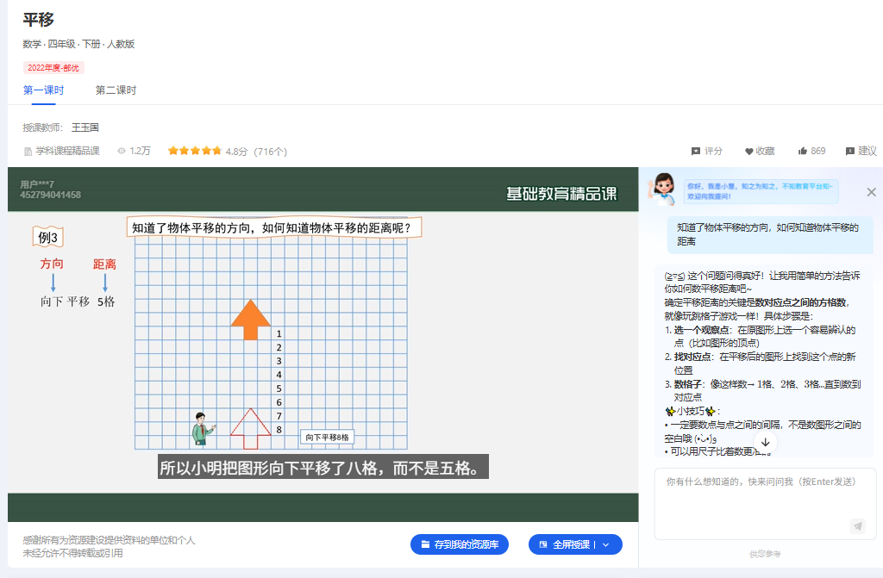The height and width of the screenshot is (578, 883).
Task: Click the down-arrow to jump to latest message
Action: (x=765, y=442)
